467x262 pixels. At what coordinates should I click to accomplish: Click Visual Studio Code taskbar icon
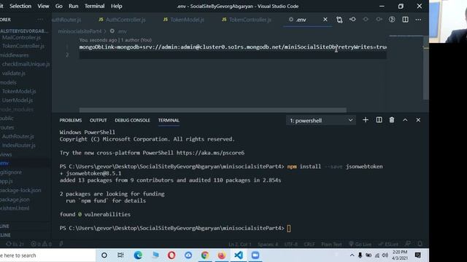pos(239,255)
